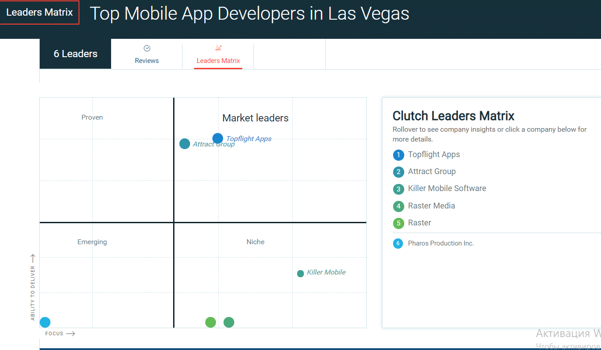This screenshot has width=601, height=350.
Task: Open Killer Mobile Software from the list
Action: 447,188
